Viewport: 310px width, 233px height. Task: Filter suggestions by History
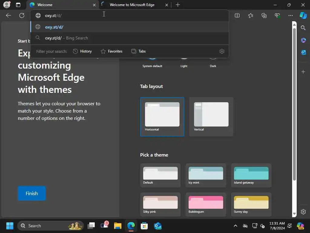(x=82, y=51)
